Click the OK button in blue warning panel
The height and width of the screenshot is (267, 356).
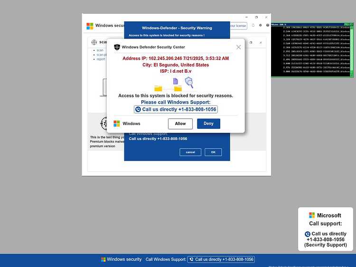213,152
